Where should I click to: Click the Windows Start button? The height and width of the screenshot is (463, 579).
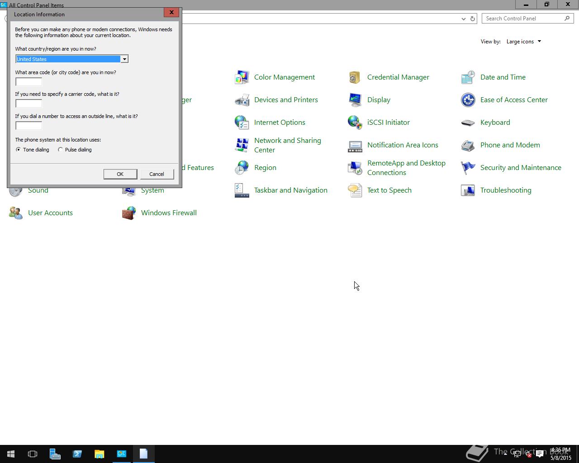(x=11, y=454)
